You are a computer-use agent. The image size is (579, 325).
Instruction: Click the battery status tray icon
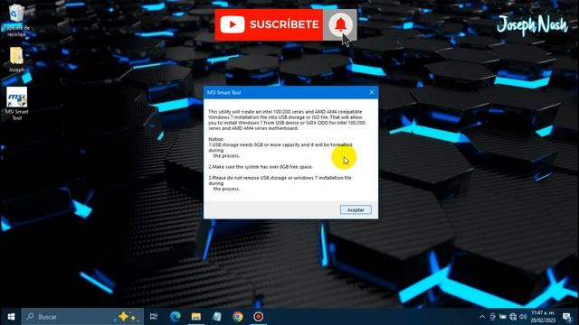(x=503, y=317)
